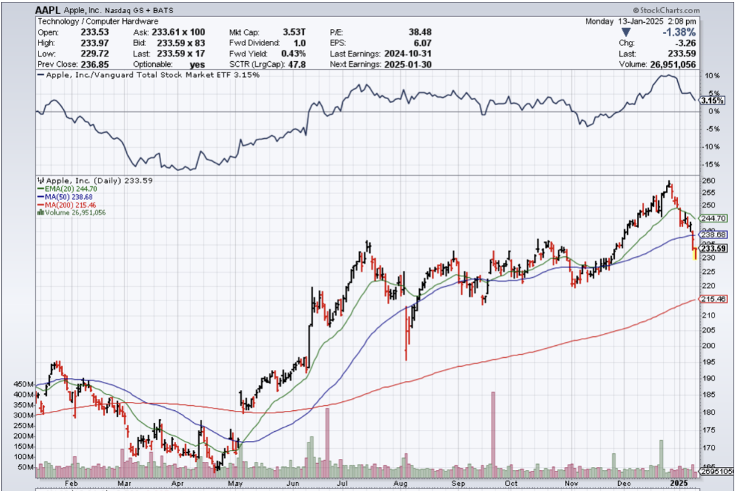Screen dimensions: 736x491
Task: Click the green EMA(20) legend line marker
Action: (40, 188)
